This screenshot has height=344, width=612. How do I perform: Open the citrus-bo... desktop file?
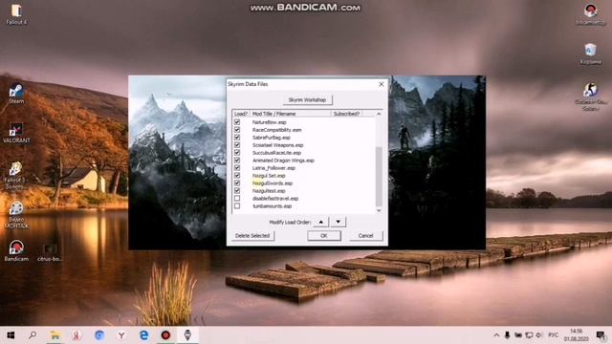(x=50, y=252)
